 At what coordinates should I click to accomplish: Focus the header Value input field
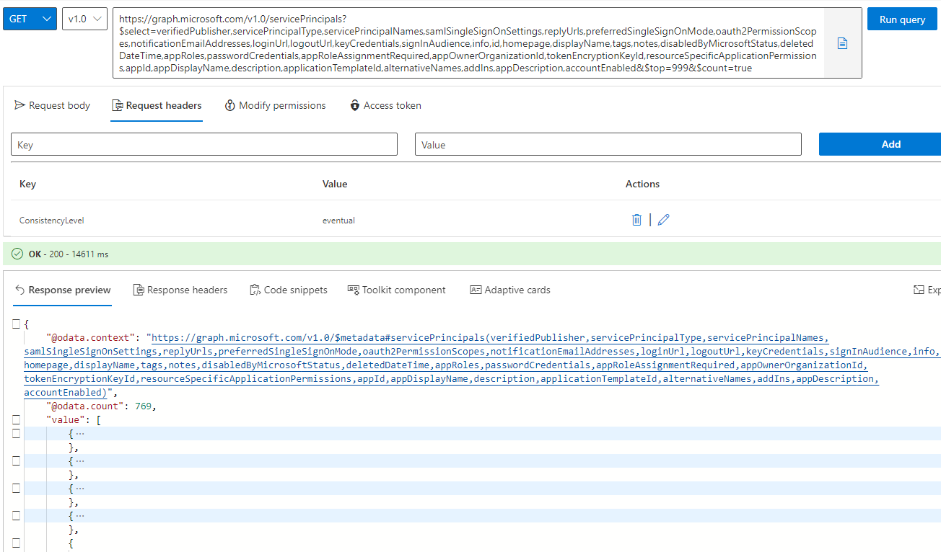[x=608, y=144]
